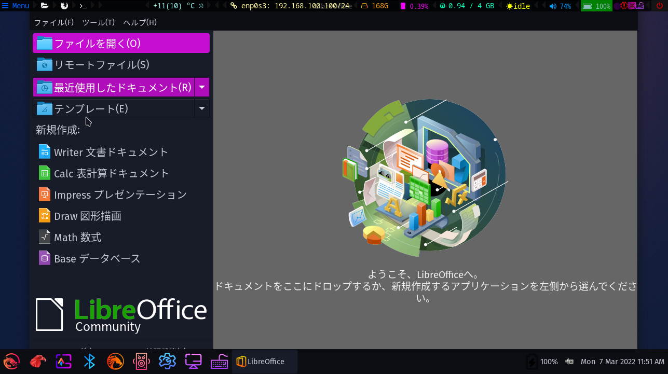Open Bluetooth icon in taskbar

(89, 362)
